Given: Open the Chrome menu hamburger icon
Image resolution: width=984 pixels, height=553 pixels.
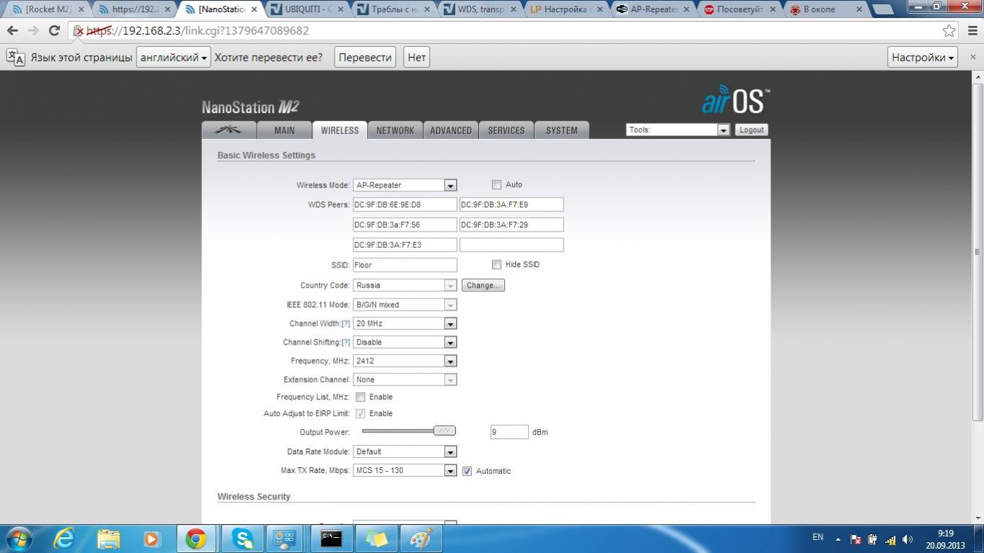Looking at the screenshot, I should [x=972, y=31].
